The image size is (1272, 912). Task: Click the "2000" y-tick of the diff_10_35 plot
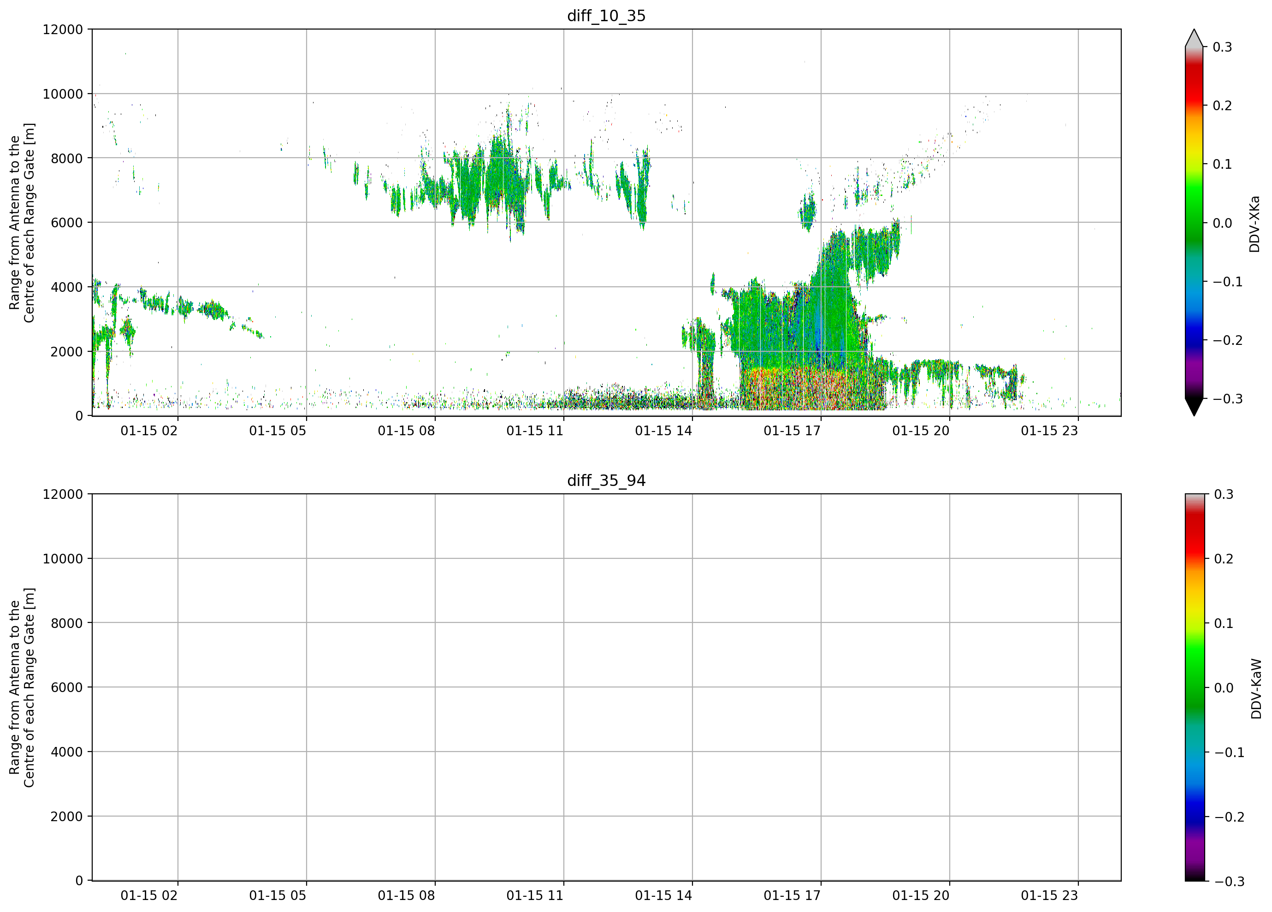[67, 352]
